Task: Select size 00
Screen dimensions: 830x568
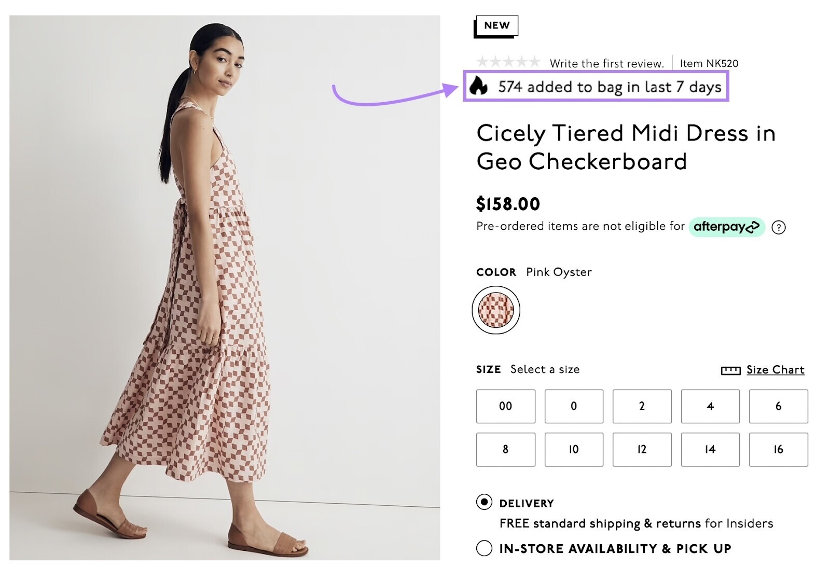Action: pos(505,407)
